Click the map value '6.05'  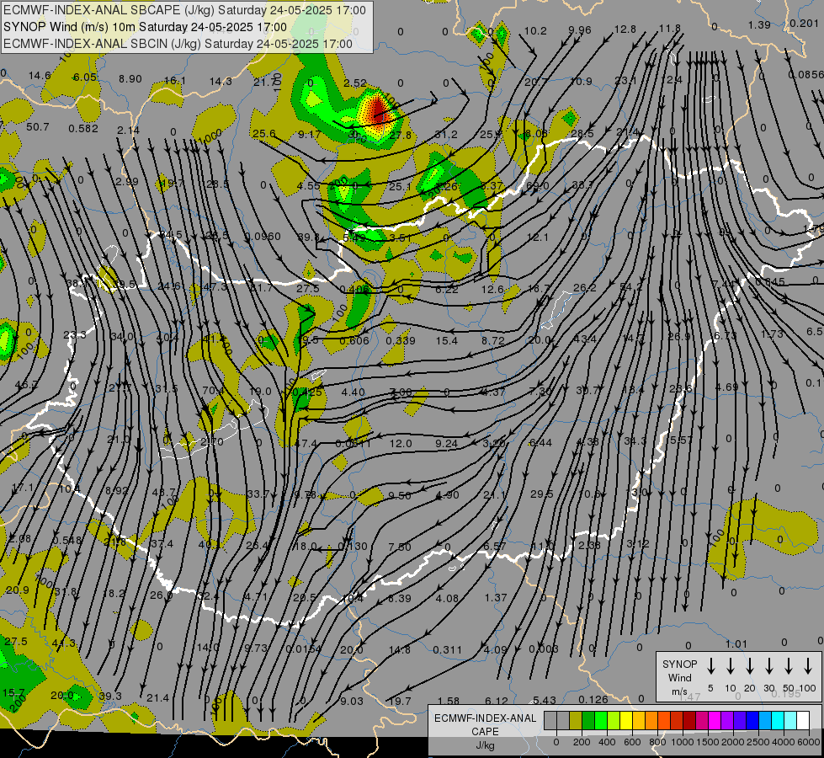[x=85, y=77]
